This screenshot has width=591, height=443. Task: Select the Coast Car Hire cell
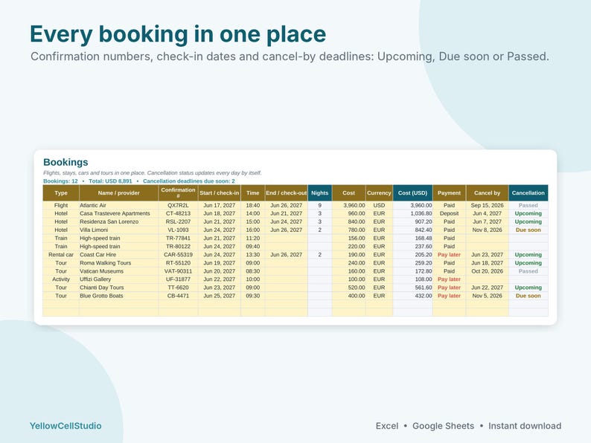pos(119,255)
